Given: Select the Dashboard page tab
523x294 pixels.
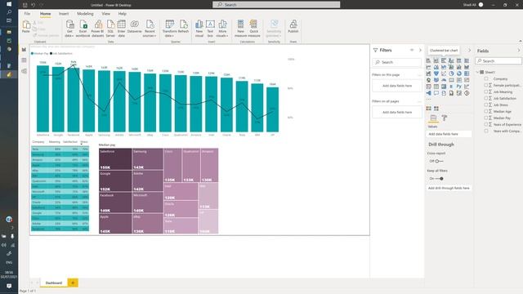Looking at the screenshot, I should coord(54,283).
